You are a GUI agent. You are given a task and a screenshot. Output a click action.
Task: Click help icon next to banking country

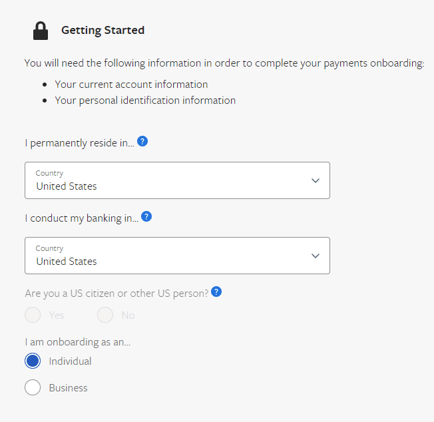pos(146,216)
